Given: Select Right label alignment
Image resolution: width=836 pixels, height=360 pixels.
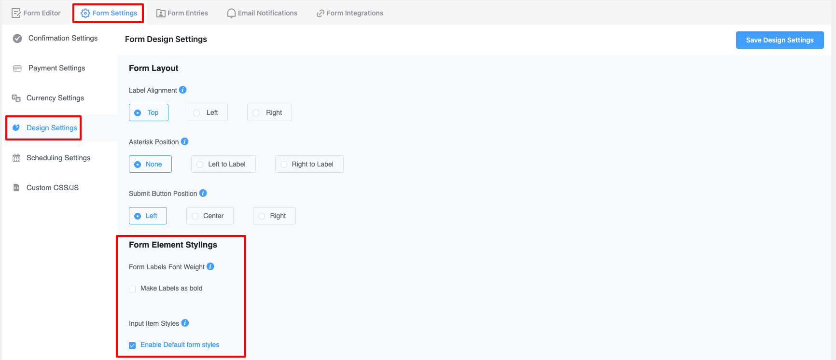Looking at the screenshot, I should click(269, 112).
